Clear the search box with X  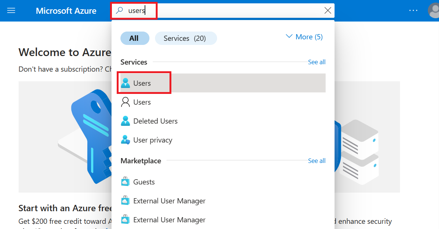tap(327, 11)
